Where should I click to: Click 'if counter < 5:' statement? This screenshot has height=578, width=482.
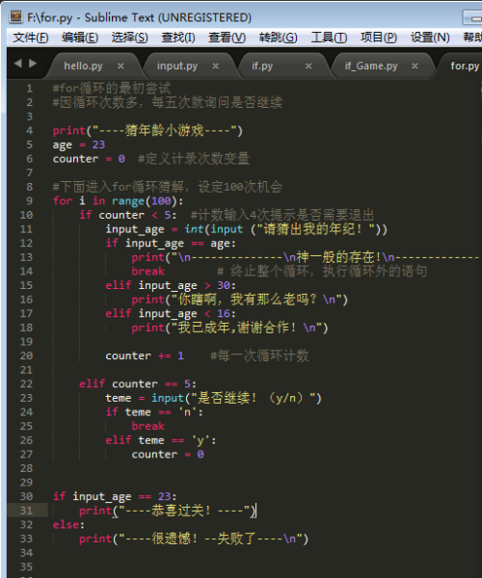tap(128, 215)
